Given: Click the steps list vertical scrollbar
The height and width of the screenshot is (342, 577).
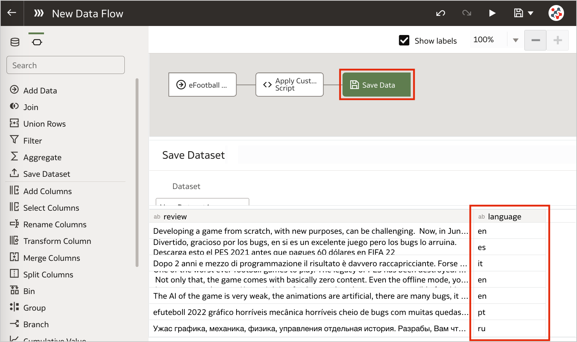Looking at the screenshot, I should coord(137,172).
